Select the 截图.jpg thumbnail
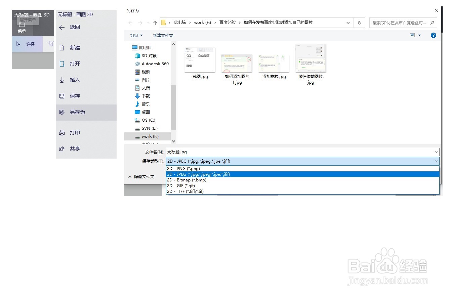The height and width of the screenshot is (296, 453). pyautogui.click(x=200, y=60)
